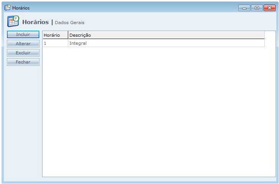This screenshot has width=279, height=184.
Task: Click the calendar clock Horários header icon
Action: (x=13, y=21)
